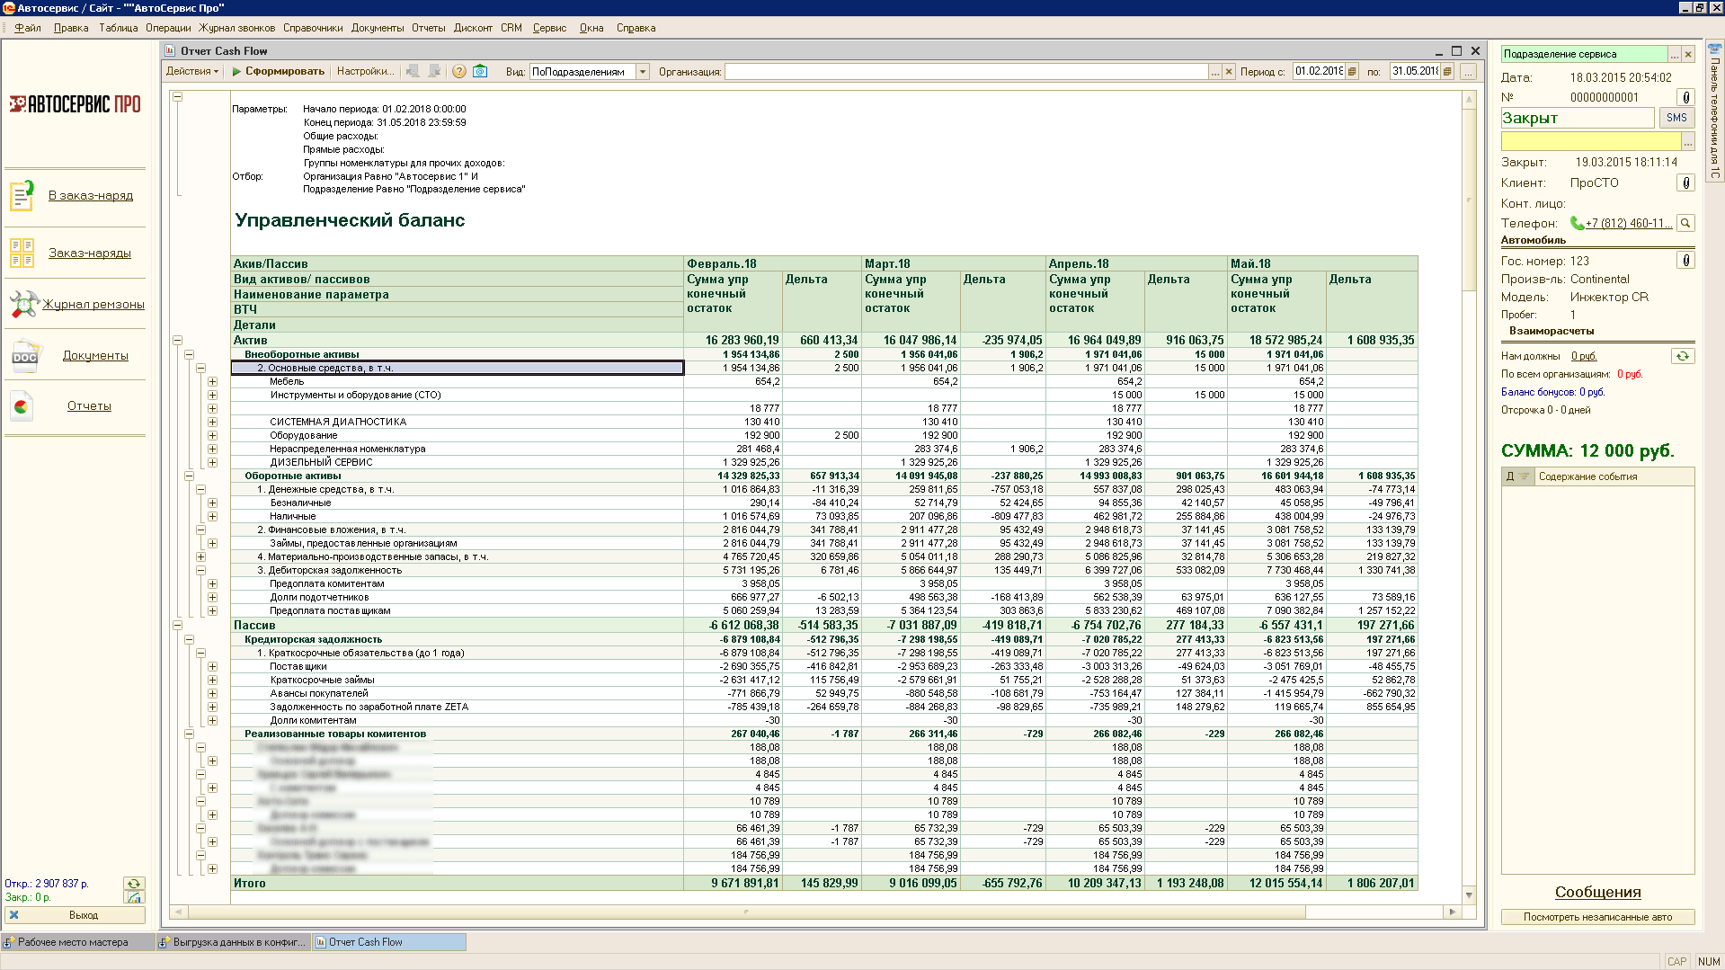This screenshot has width=1725, height=970.
Task: Click the paperclip icon next to client ПроСТО
Action: (x=1685, y=183)
